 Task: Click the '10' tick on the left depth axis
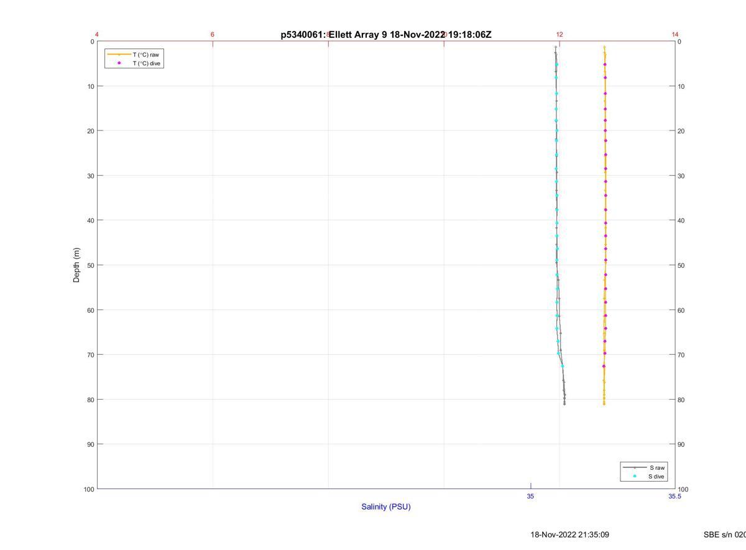click(x=90, y=86)
